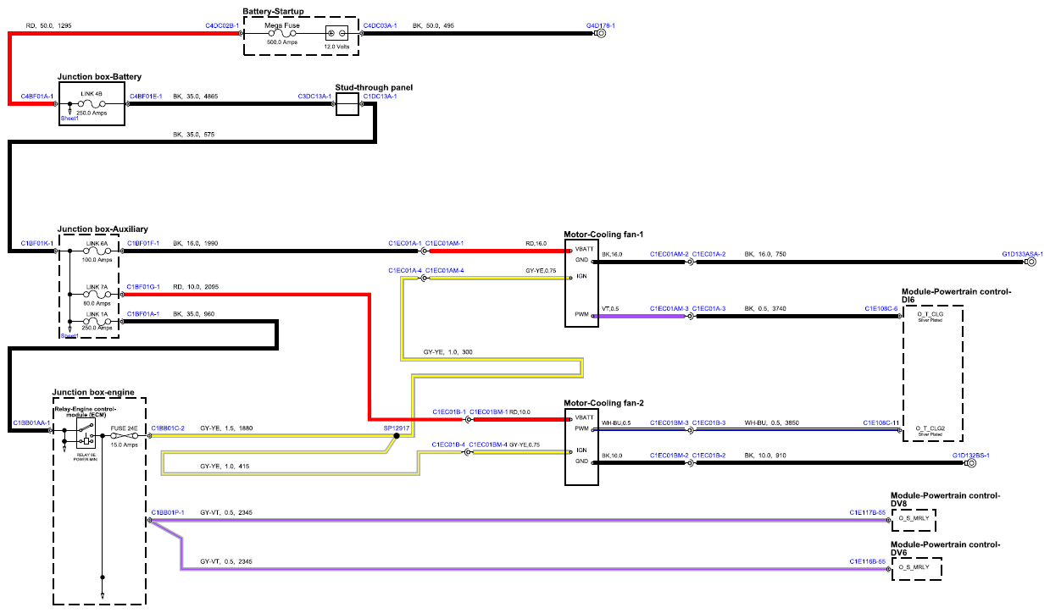This screenshot has width=1050, height=613.
Task: Click connector label C1E108C-11
Action: pyautogui.click(x=881, y=422)
